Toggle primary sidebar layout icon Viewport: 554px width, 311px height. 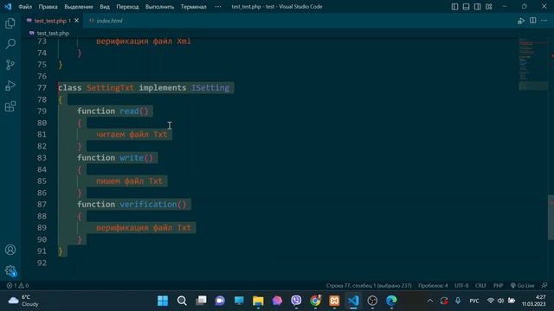tap(454, 7)
